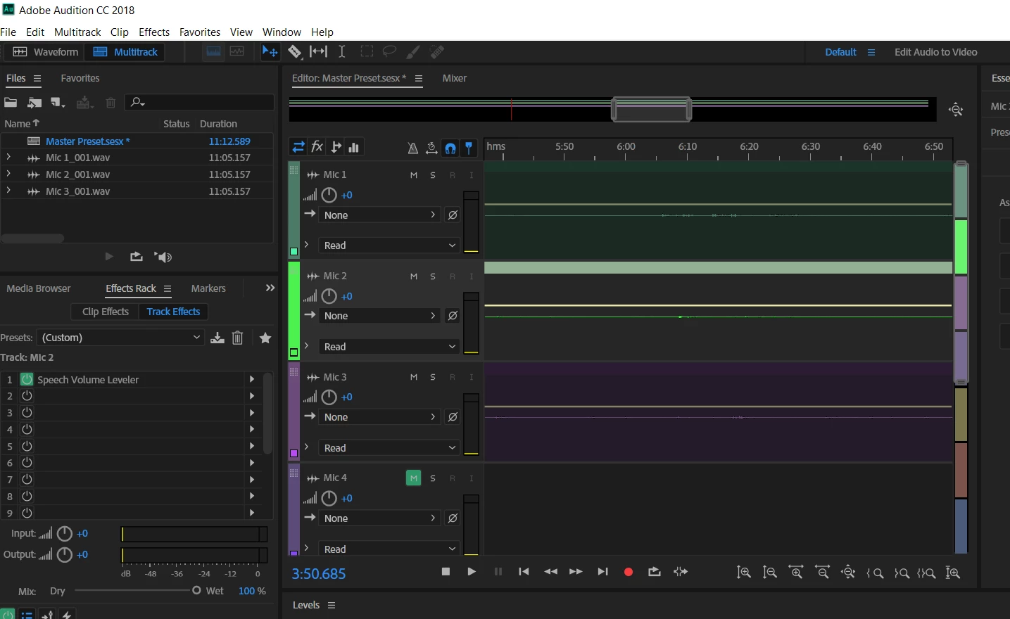Image resolution: width=1010 pixels, height=619 pixels.
Task: Expand Mic 3_001.wav file entry
Action: tap(8, 191)
